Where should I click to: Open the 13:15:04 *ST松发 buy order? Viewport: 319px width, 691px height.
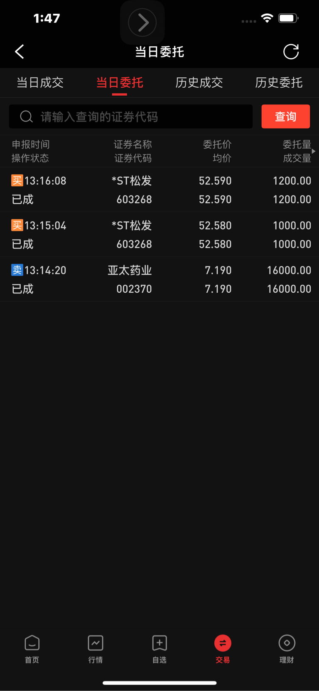click(x=159, y=234)
